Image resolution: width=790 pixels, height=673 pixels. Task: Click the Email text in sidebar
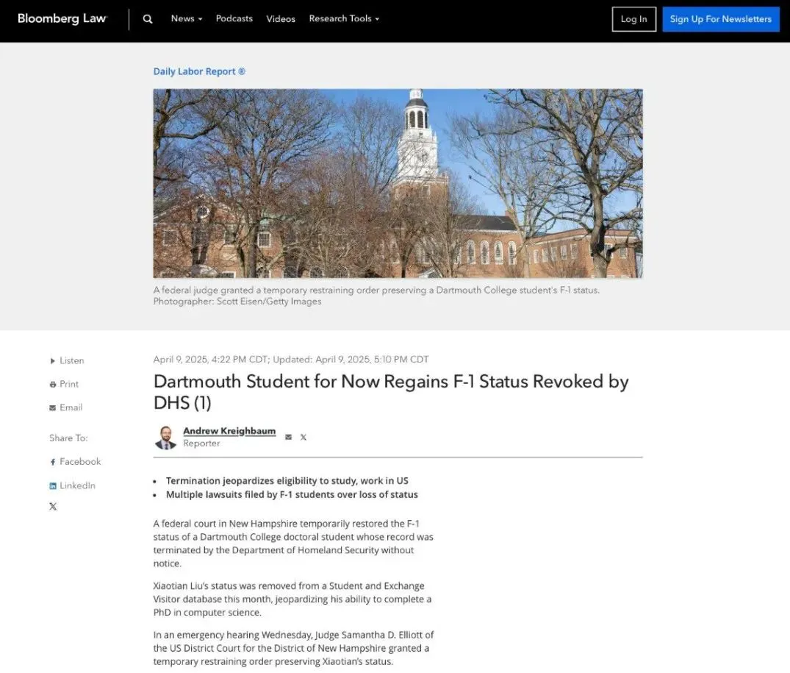71,407
